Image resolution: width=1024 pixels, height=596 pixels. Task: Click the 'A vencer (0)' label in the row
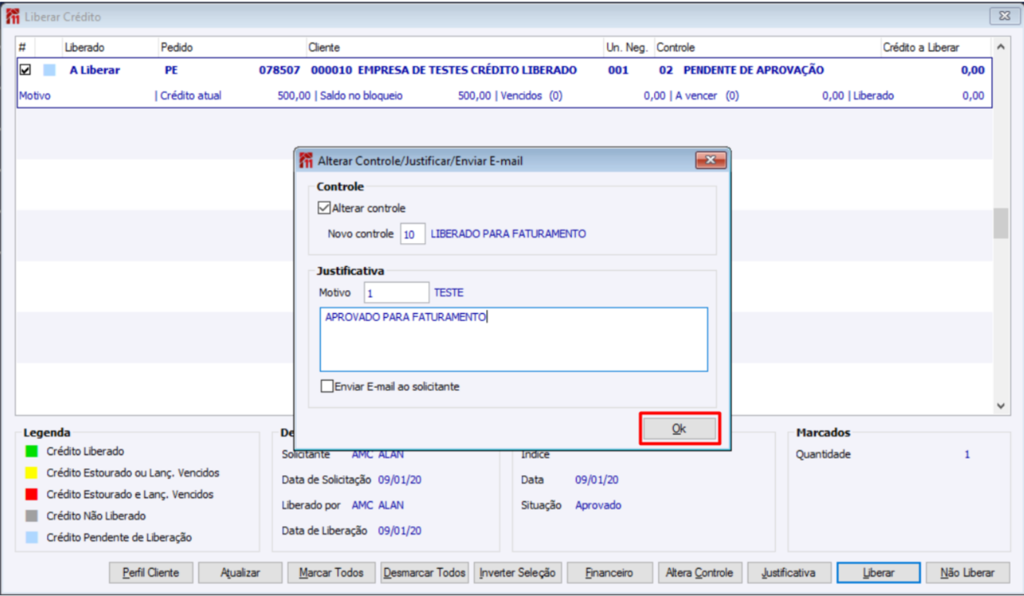(x=707, y=95)
